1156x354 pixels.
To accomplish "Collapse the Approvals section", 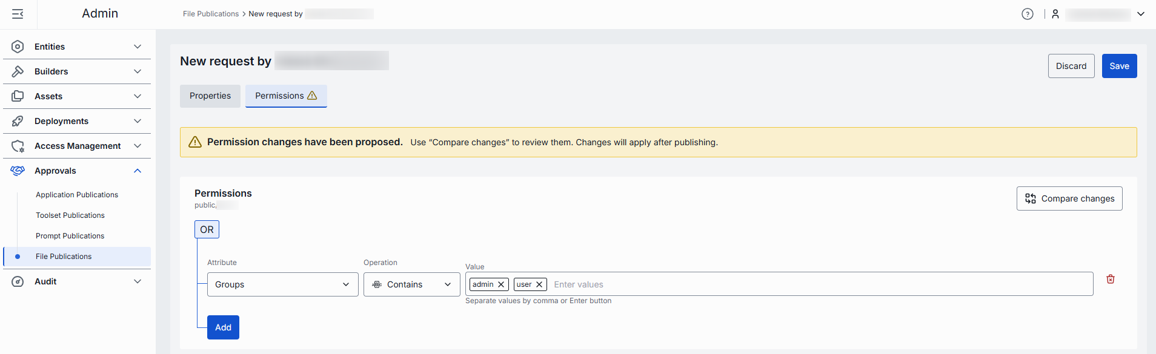I will (138, 171).
